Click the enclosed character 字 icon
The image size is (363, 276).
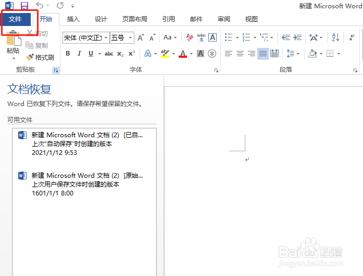212,54
